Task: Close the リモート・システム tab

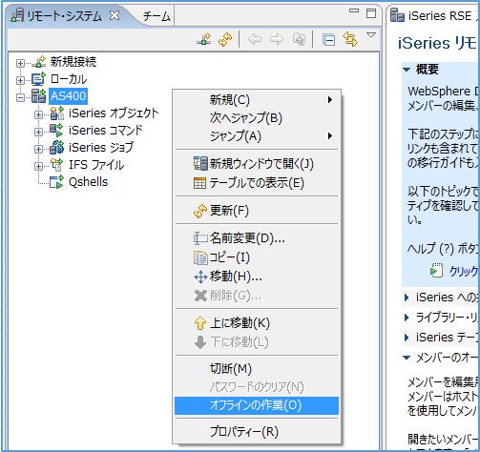Action: click(115, 15)
